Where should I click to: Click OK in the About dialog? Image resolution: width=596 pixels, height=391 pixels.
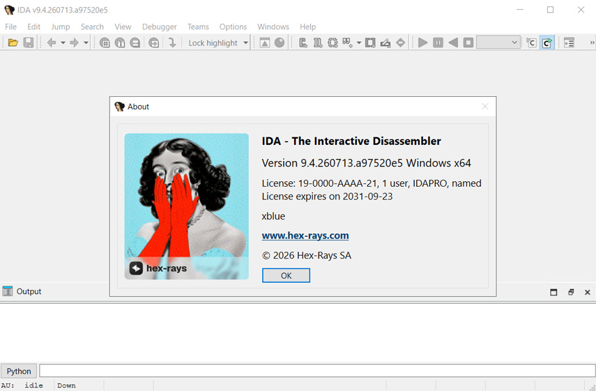[x=286, y=275]
